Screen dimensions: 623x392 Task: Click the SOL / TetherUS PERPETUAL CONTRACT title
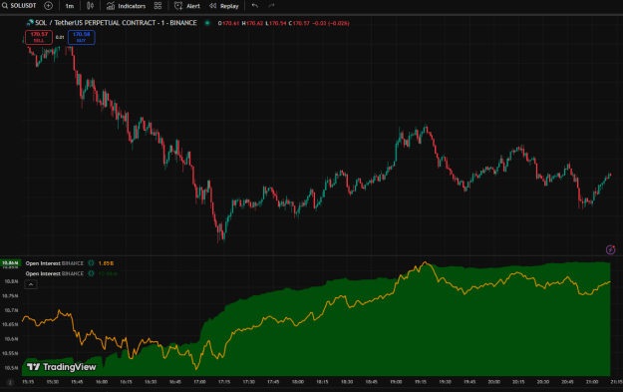[x=116, y=23]
